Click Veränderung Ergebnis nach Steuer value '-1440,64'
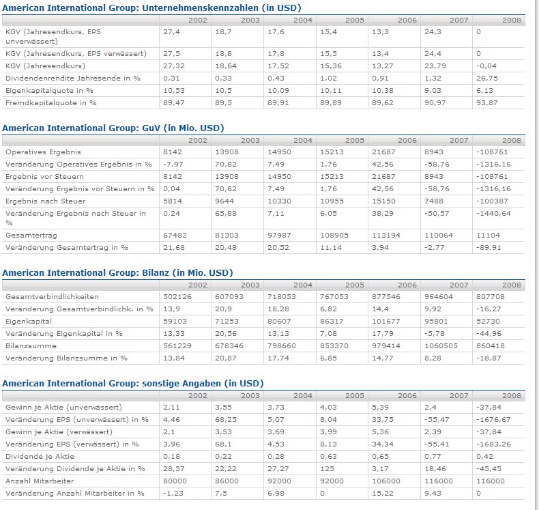This screenshot has height=510, width=539. pos(493,214)
